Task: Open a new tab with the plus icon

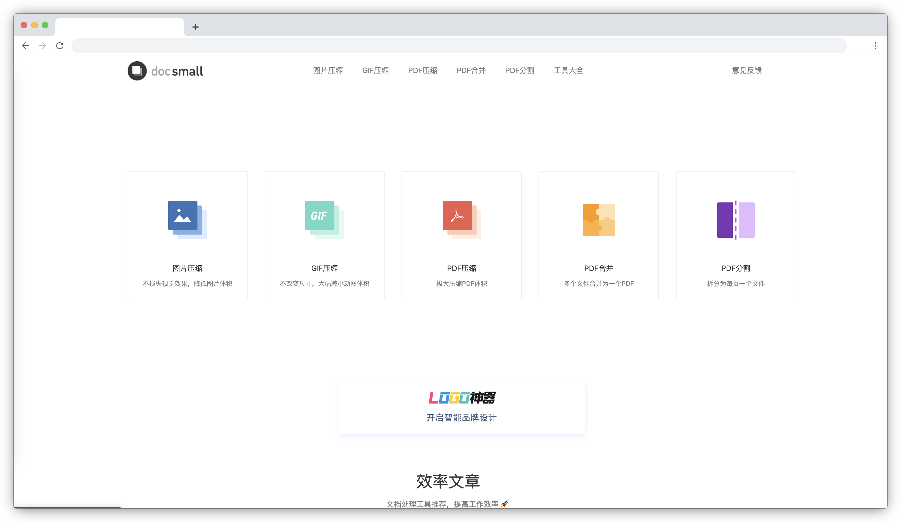Action: (x=195, y=27)
